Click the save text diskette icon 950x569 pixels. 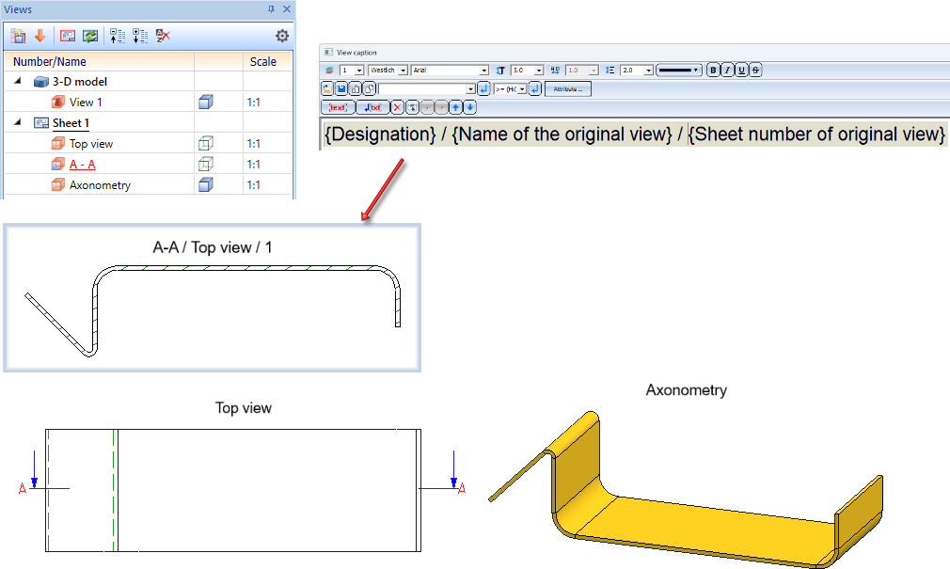coord(341,89)
